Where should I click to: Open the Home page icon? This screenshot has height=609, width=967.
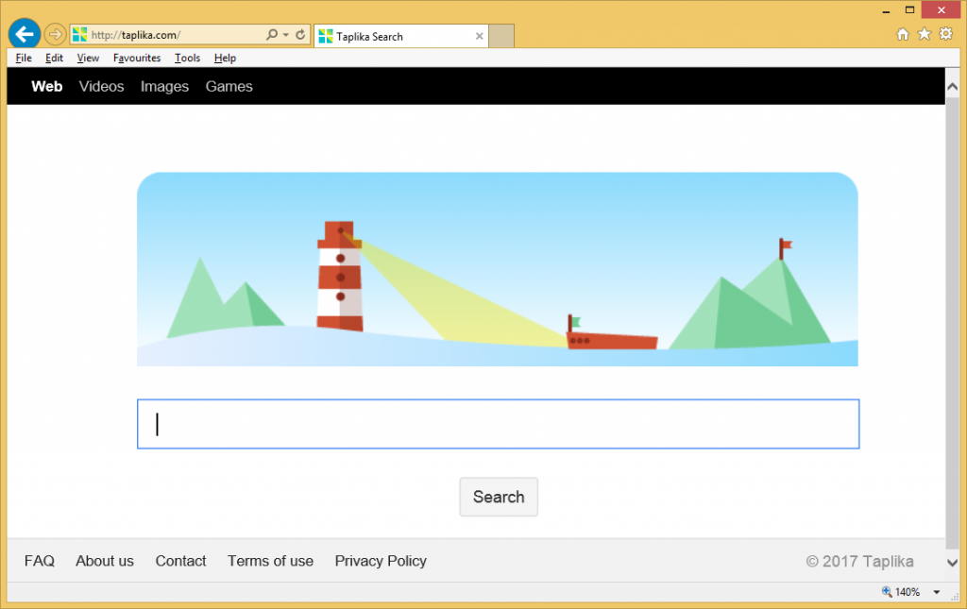pos(903,35)
